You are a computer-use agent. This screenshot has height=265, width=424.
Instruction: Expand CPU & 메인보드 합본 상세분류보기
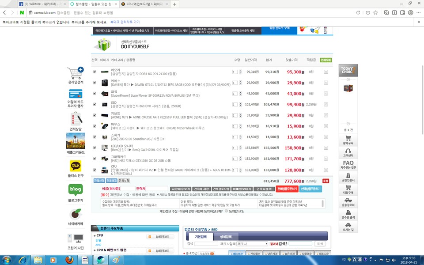click(160, 251)
